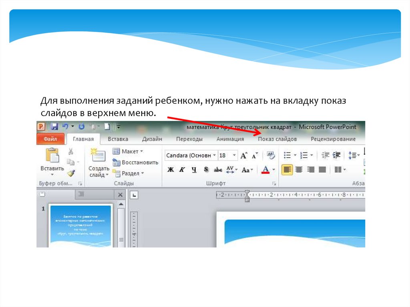
Task: Click the indent marker on the ruler
Action: pos(247,196)
